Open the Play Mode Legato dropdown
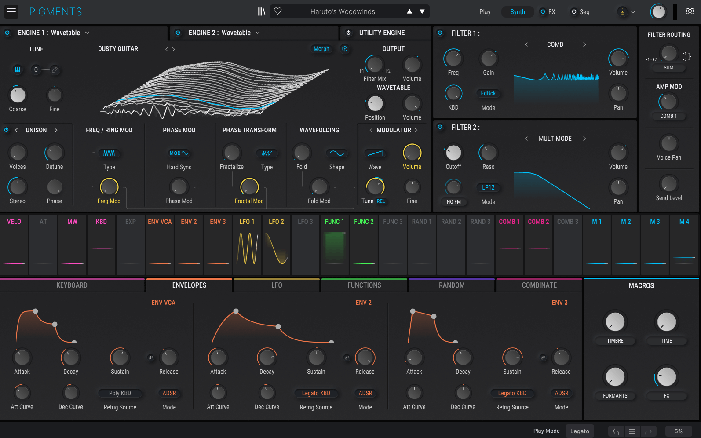 pyautogui.click(x=580, y=431)
